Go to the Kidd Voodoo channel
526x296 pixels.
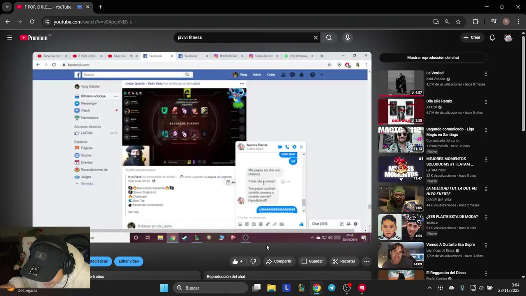tap(436, 79)
